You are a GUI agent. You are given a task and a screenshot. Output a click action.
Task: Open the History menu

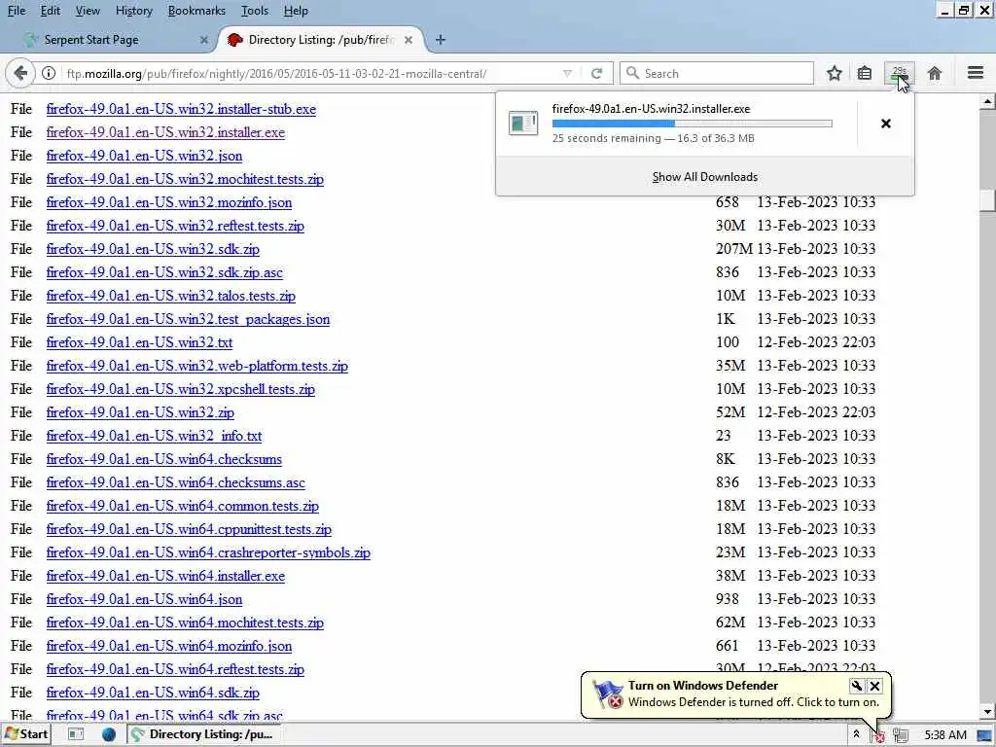pos(134,11)
